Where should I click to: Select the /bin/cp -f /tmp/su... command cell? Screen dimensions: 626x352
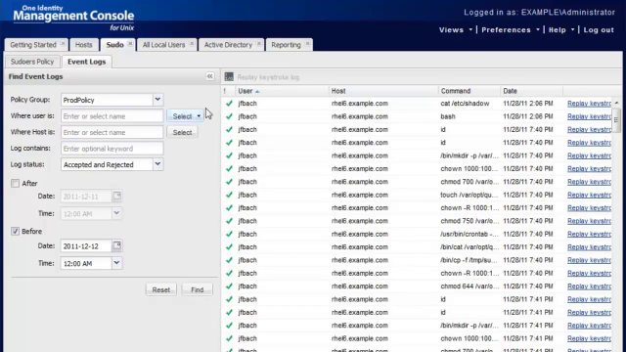pyautogui.click(x=469, y=260)
